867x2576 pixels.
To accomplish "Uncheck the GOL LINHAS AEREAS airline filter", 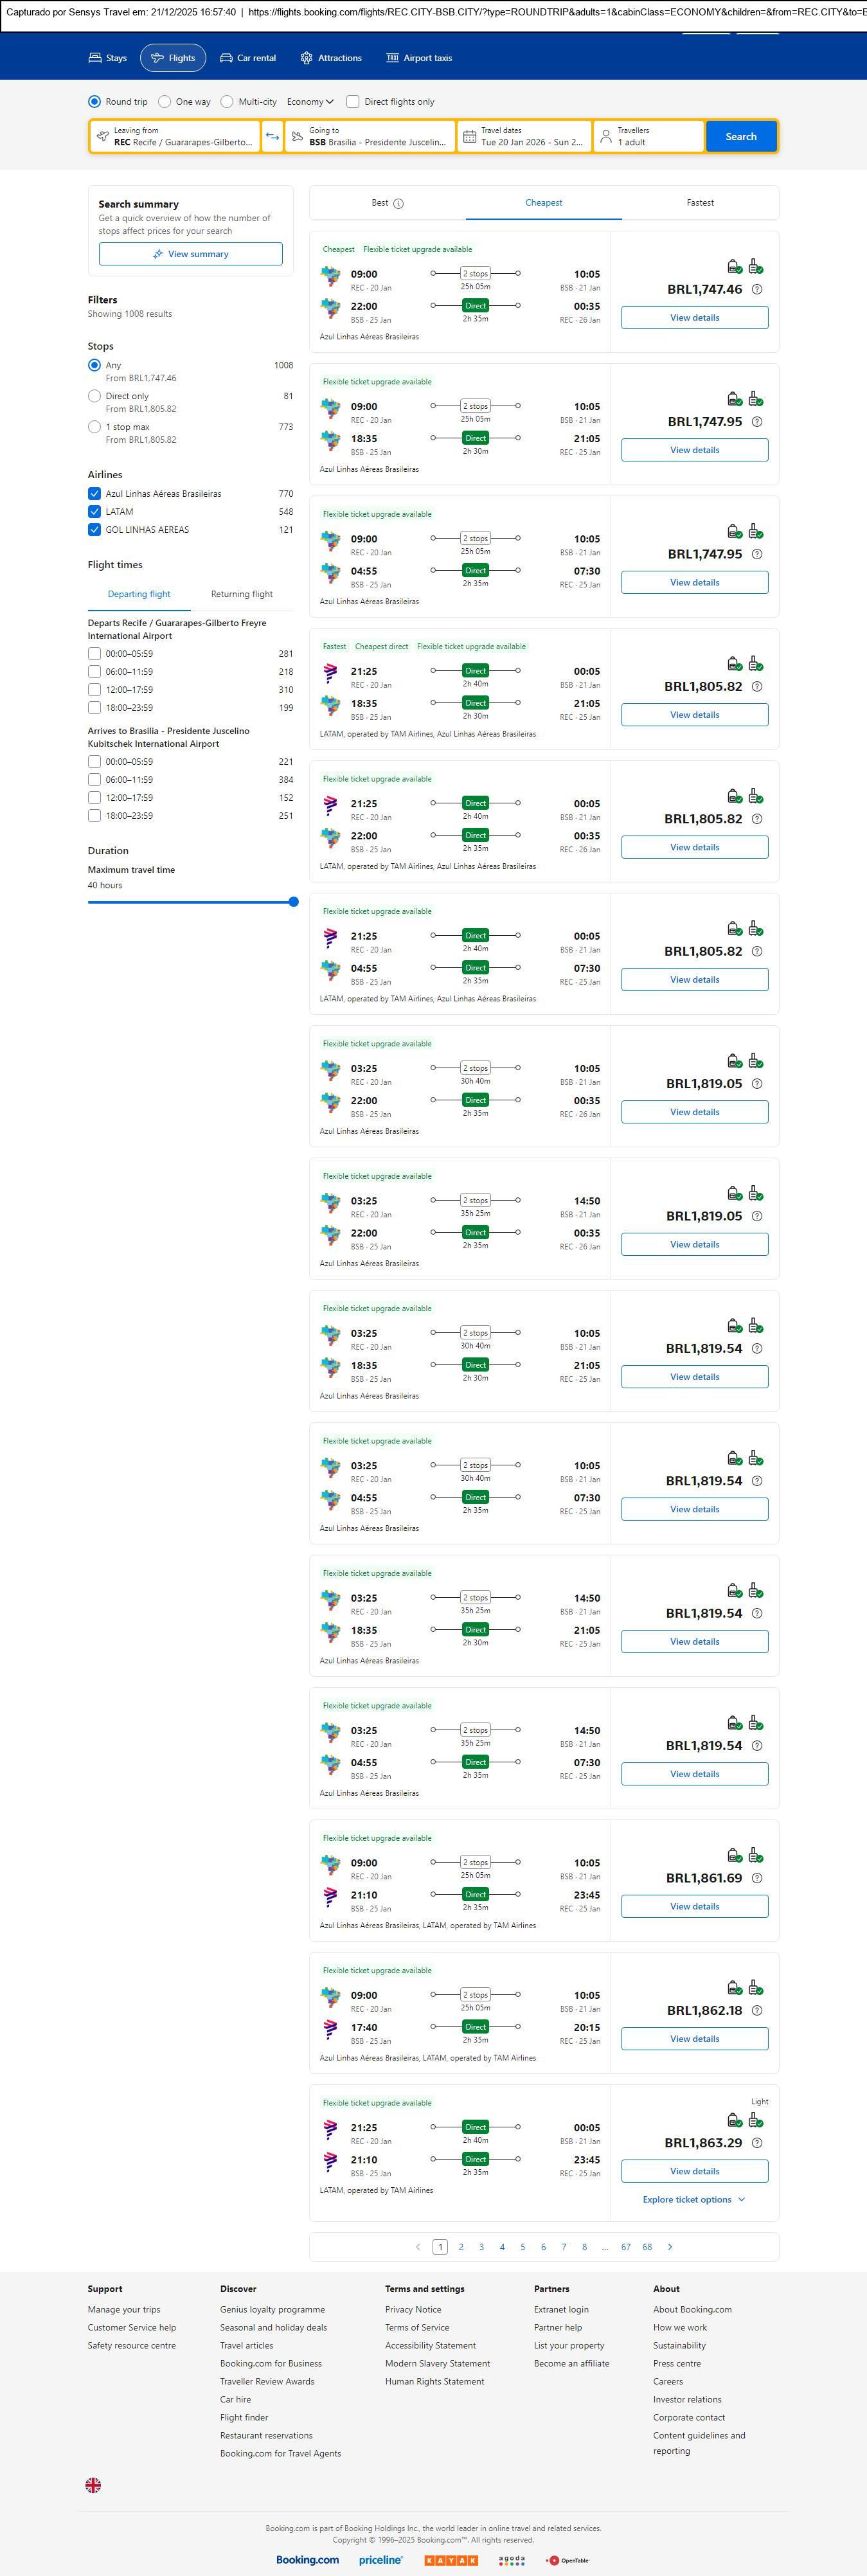I will (94, 530).
